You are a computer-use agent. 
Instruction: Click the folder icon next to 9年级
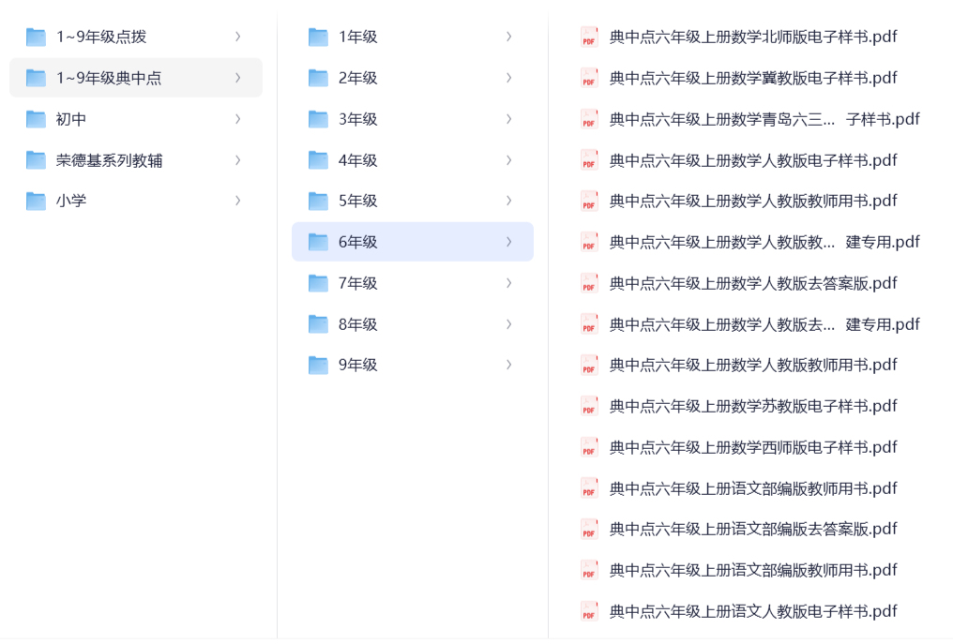[x=318, y=365]
